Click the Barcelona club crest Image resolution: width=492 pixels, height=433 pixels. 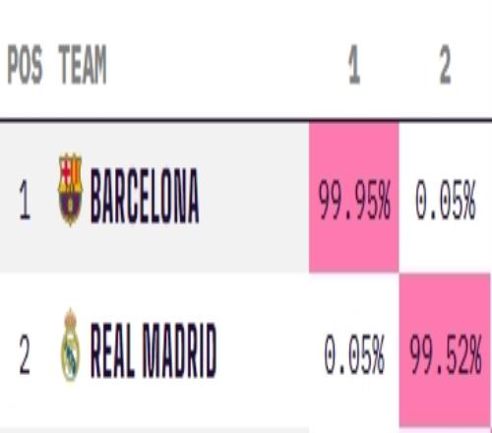pos(70,189)
